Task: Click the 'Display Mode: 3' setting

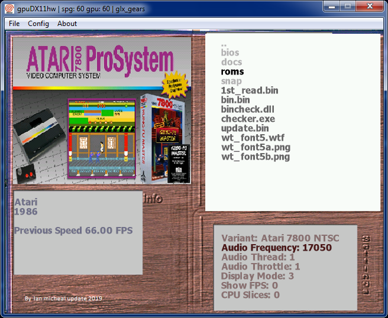Action: coord(258,276)
